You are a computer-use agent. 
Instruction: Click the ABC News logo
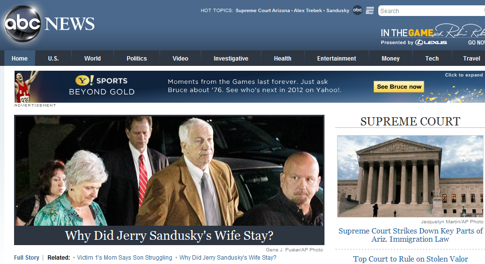(49, 24)
